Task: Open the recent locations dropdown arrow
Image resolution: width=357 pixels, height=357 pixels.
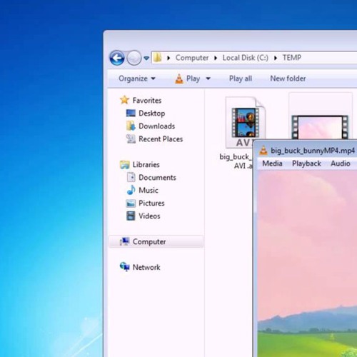Action: click(x=146, y=58)
